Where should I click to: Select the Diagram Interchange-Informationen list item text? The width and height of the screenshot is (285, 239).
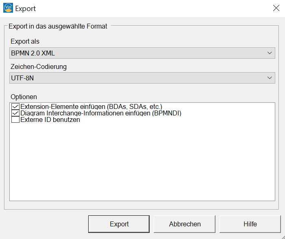[x=101, y=113]
